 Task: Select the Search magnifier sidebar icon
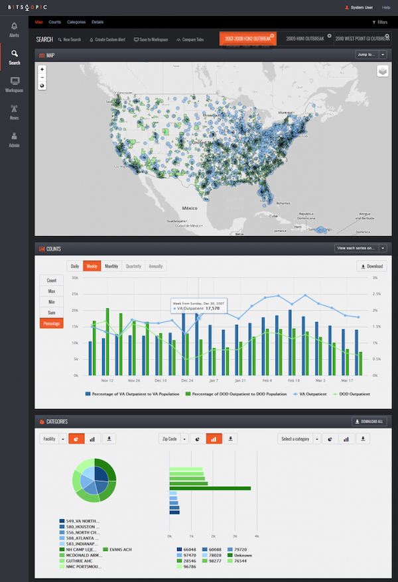[x=14, y=54]
